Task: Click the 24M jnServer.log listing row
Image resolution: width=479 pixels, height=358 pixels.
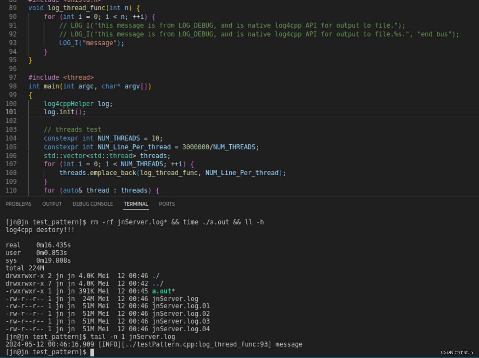Action: [x=102, y=299]
